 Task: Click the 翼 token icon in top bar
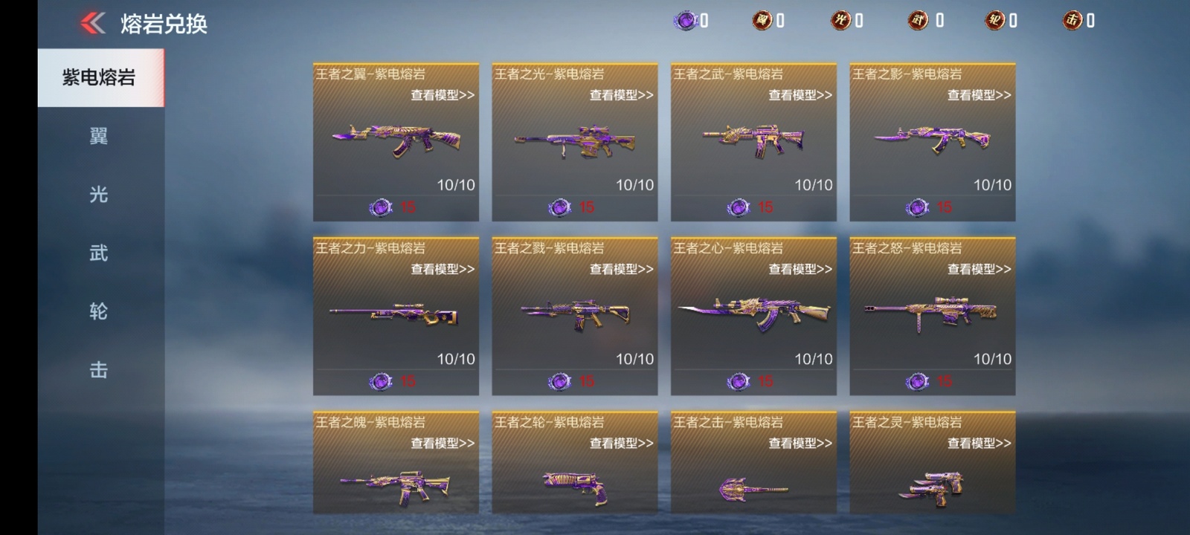tap(762, 21)
